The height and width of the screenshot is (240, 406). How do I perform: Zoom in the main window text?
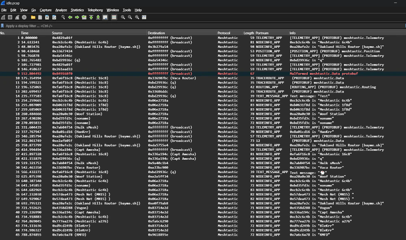[123, 17]
